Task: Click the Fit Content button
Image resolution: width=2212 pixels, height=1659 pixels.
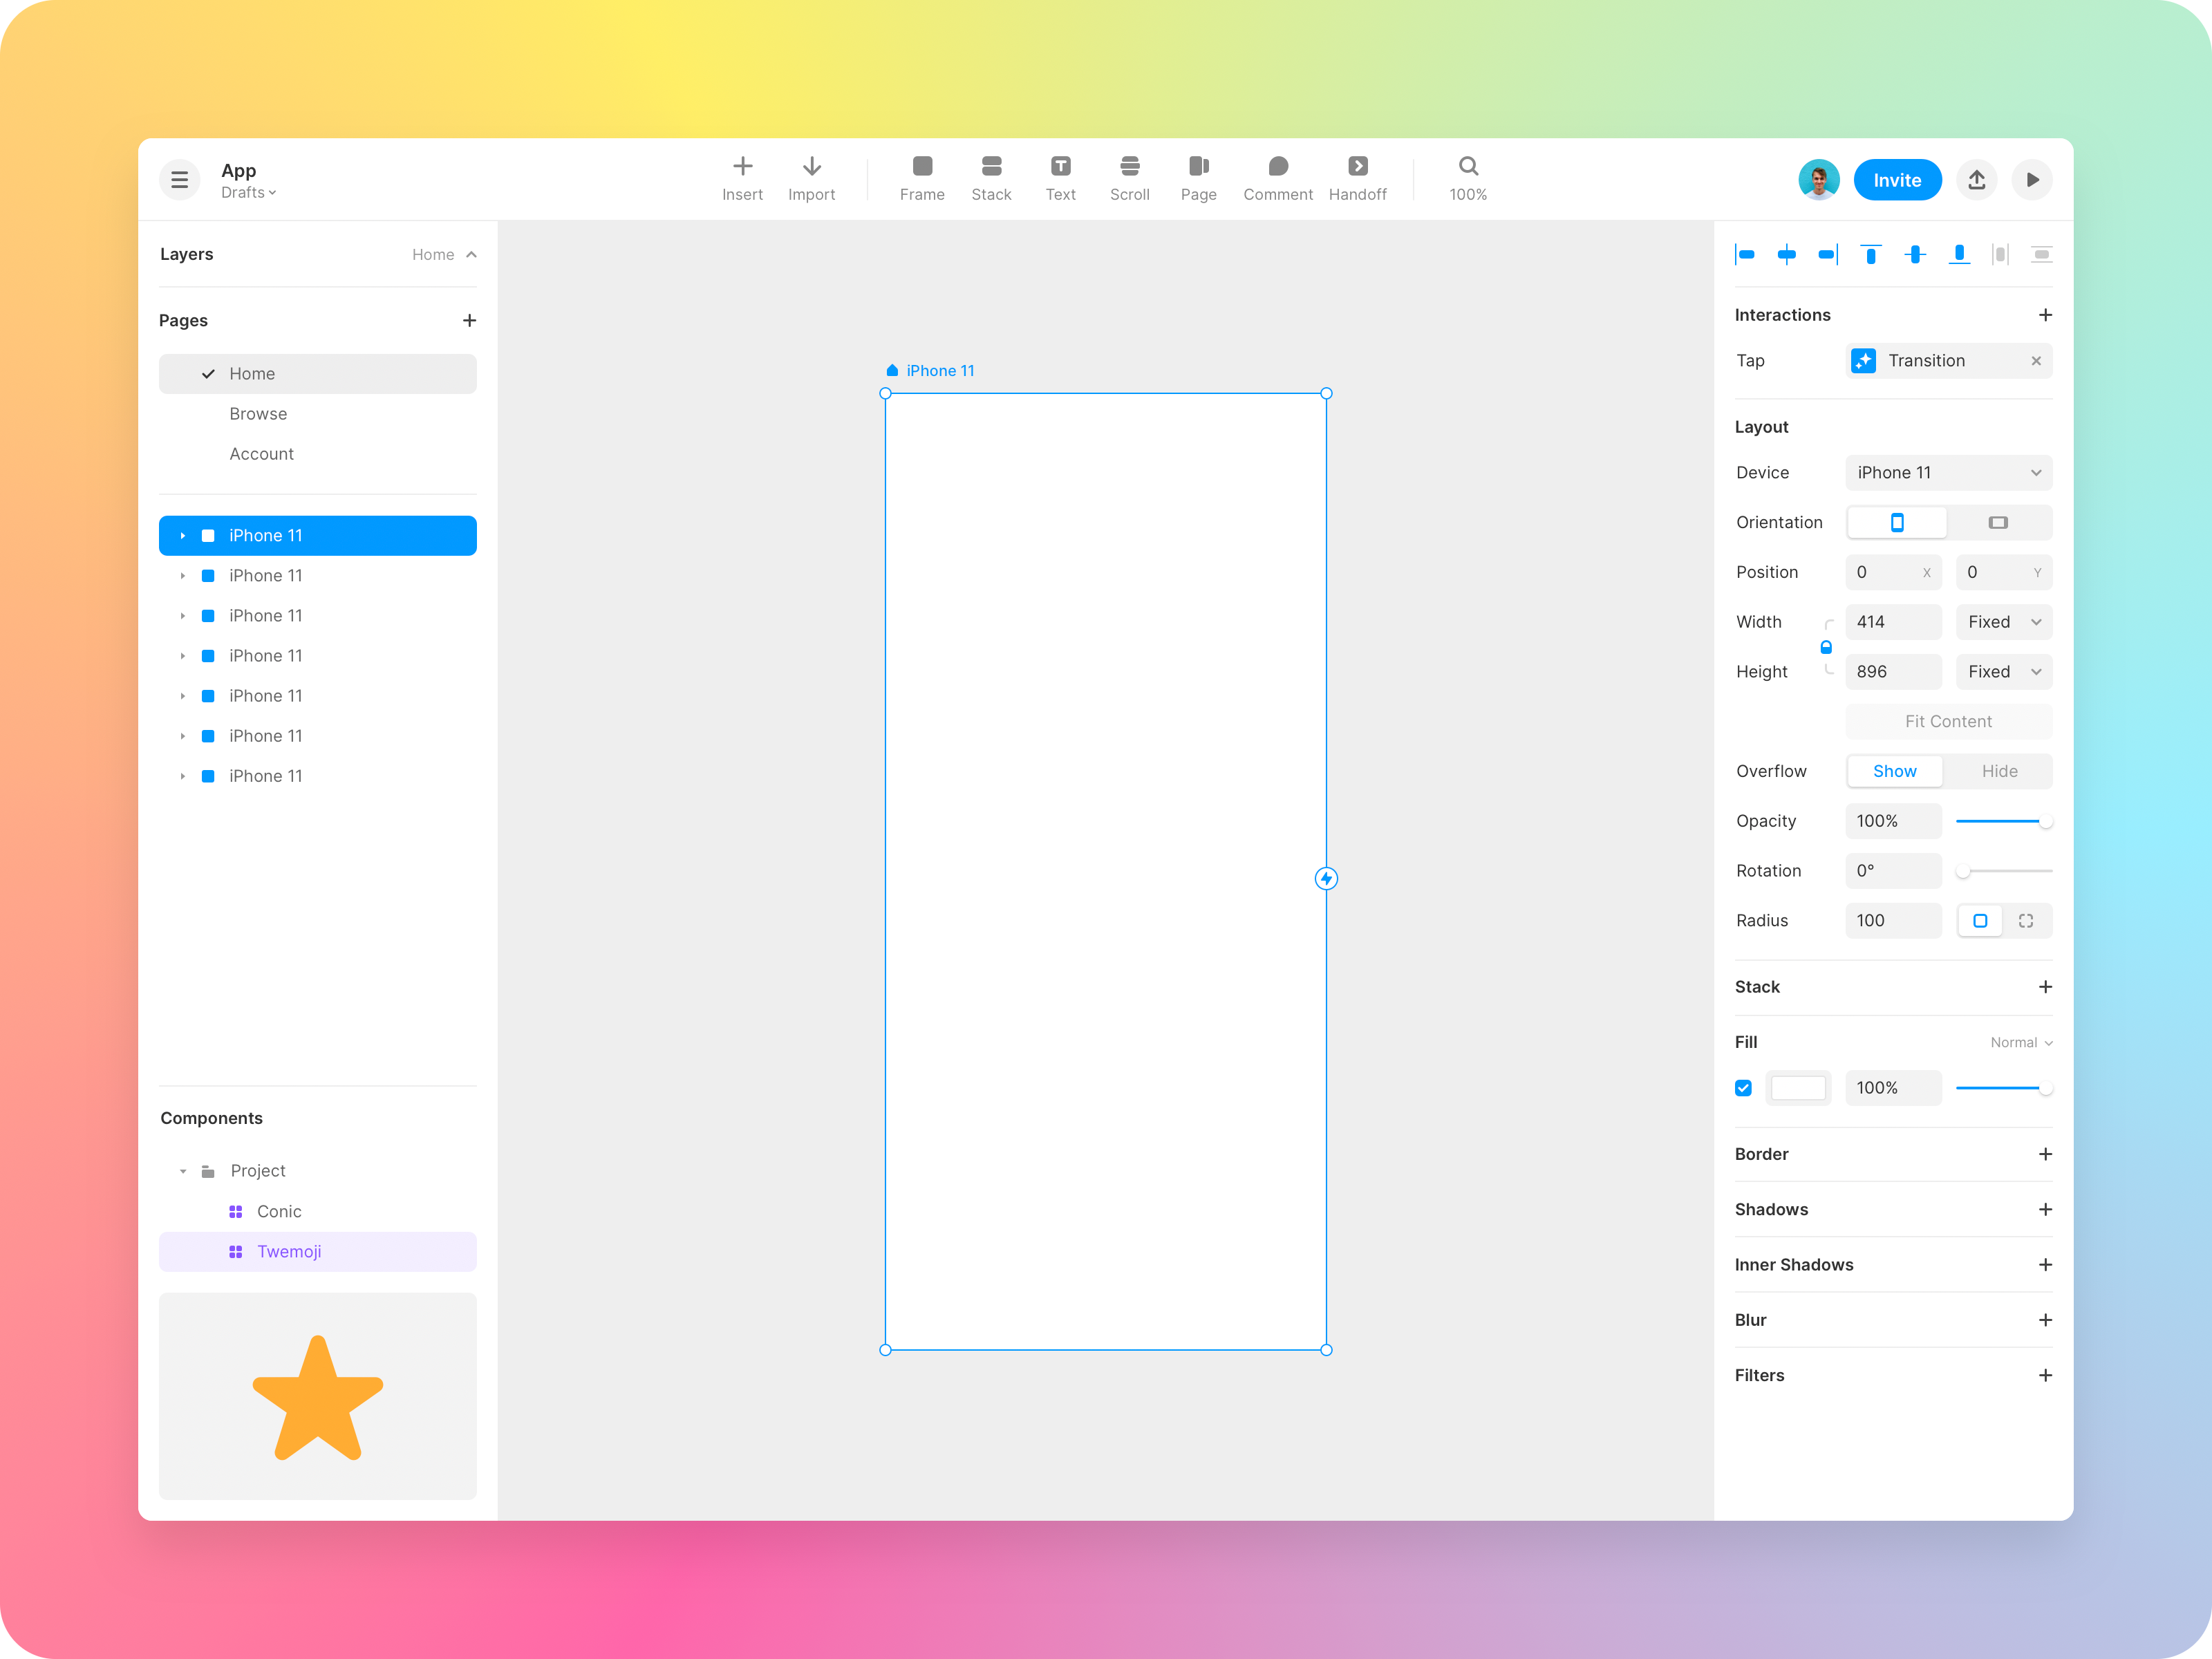Action: pyautogui.click(x=1948, y=722)
